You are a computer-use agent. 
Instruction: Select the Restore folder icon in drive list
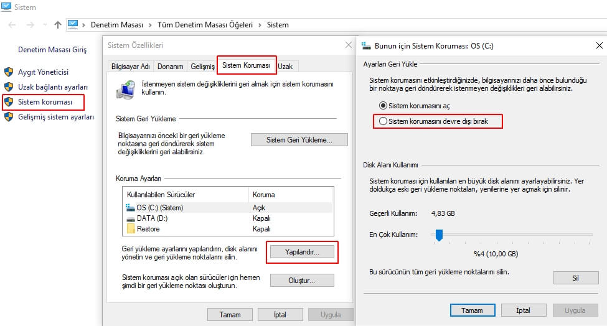tap(131, 229)
